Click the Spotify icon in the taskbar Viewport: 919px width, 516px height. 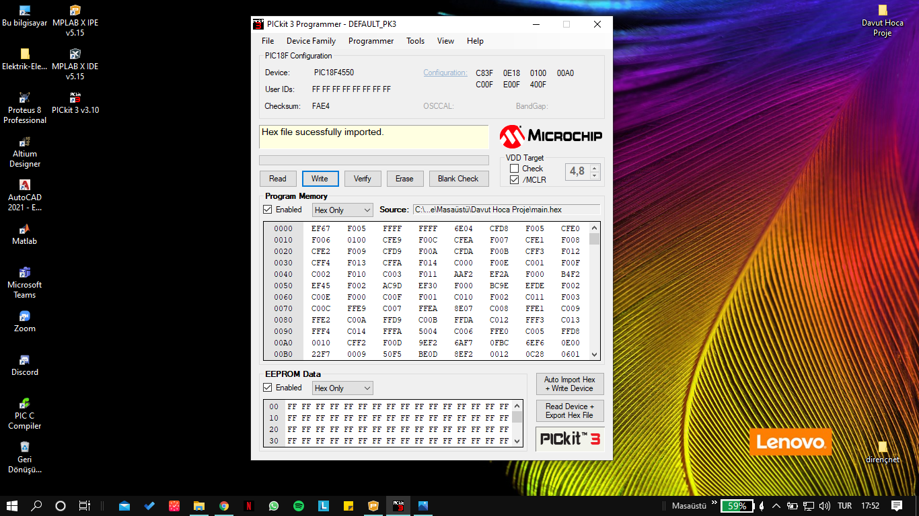[298, 506]
